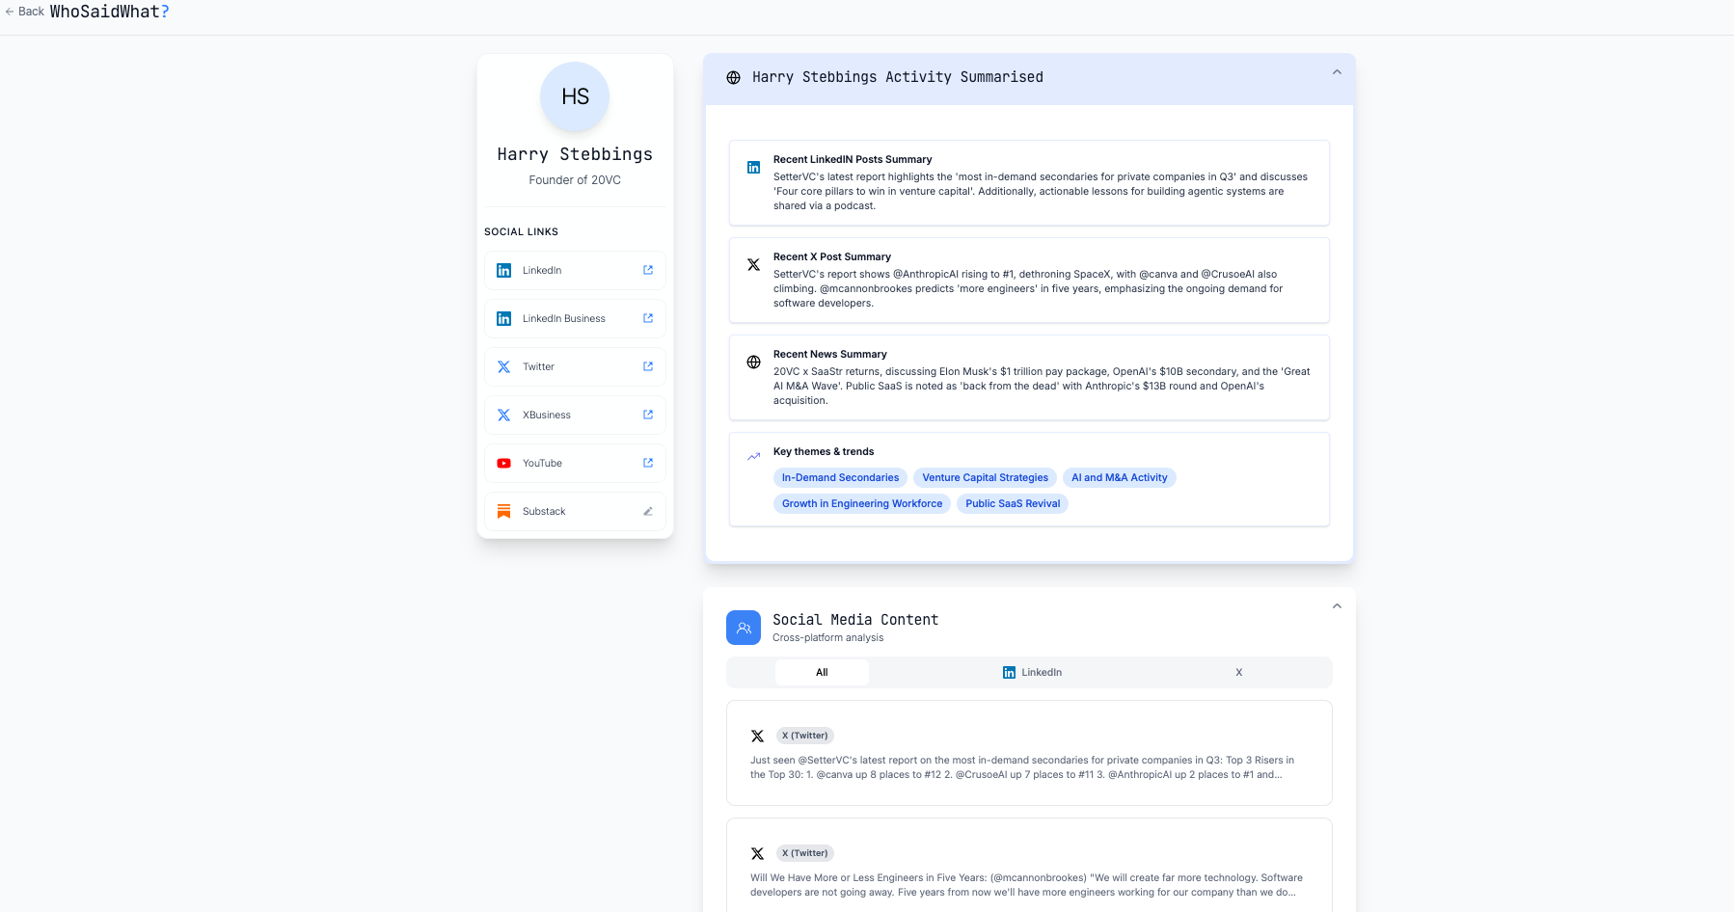Click X icon on the SetterVC report post
Viewport: 1734px width, 912px height.
[x=757, y=737]
